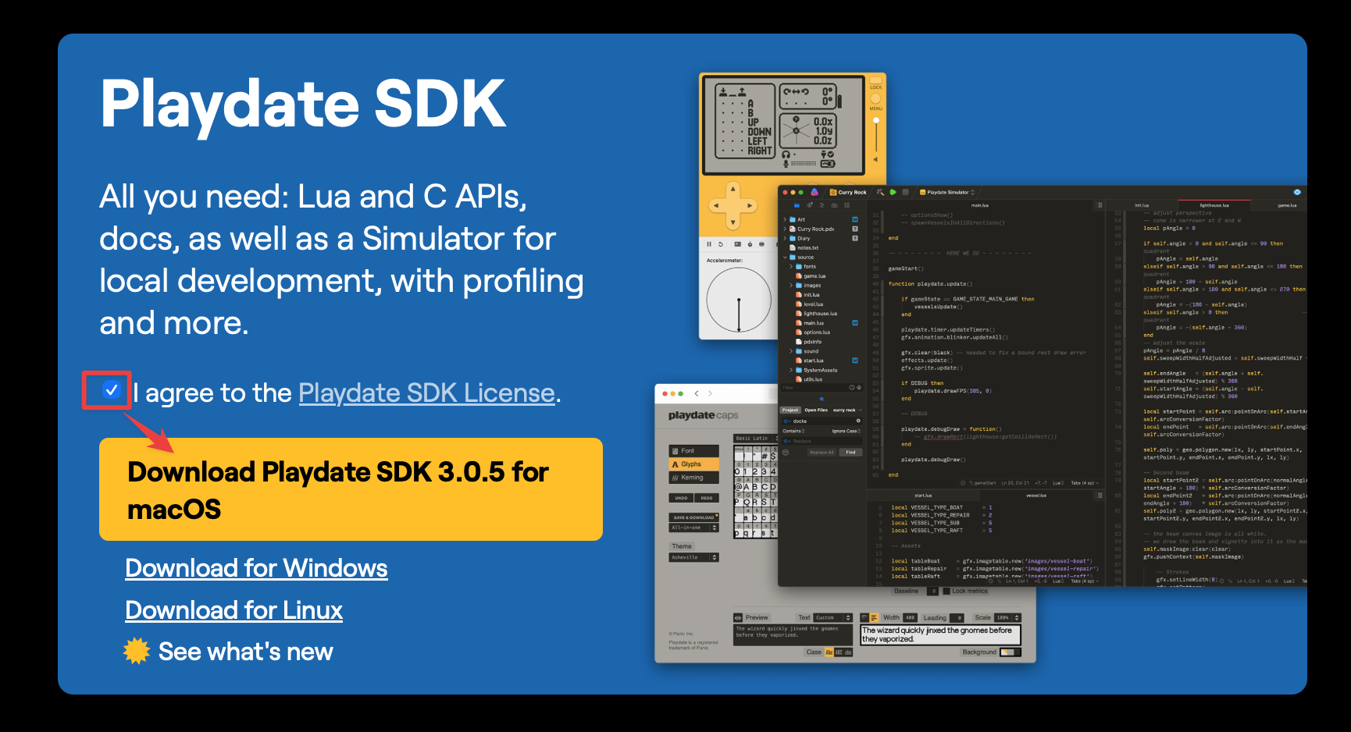Viewport: 1351px width, 732px height.
Task: Select the lowercase abc case option
Action: 847,652
